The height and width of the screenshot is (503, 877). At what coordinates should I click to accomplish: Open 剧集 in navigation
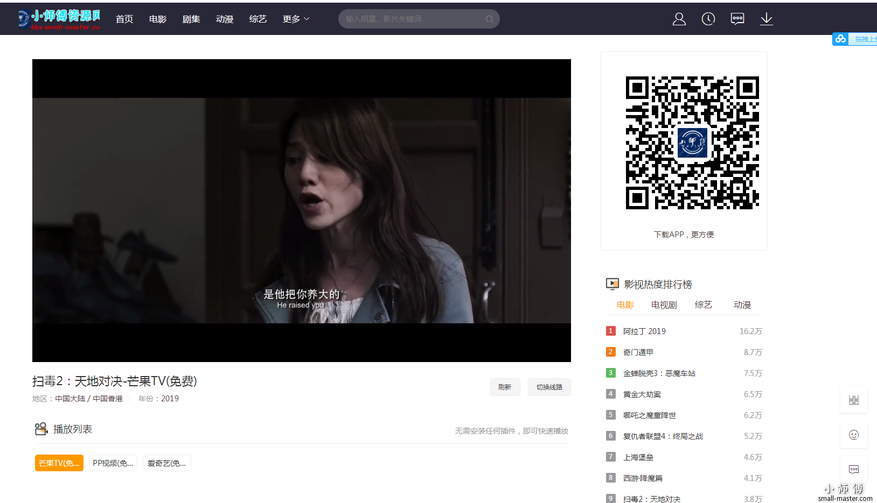tap(191, 19)
